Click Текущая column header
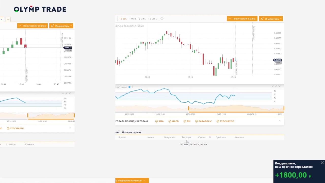Viewport: 325px width, 183px height. pyautogui.click(x=186, y=137)
